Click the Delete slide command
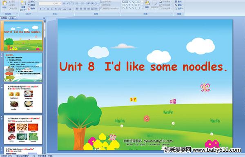This screenshot has width=245, height=157. 31,9
